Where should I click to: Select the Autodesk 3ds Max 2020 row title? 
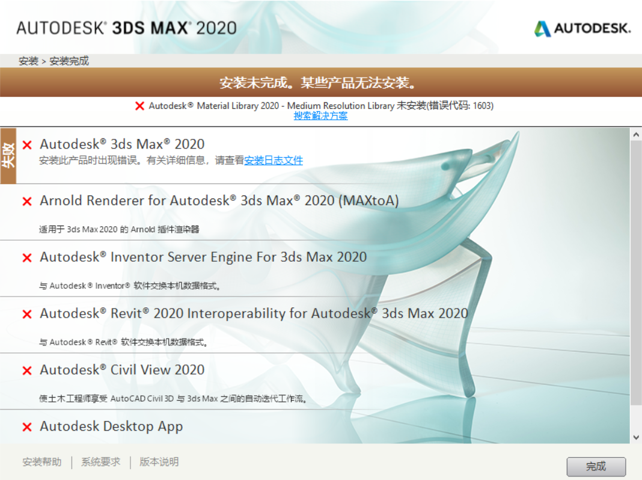(122, 144)
